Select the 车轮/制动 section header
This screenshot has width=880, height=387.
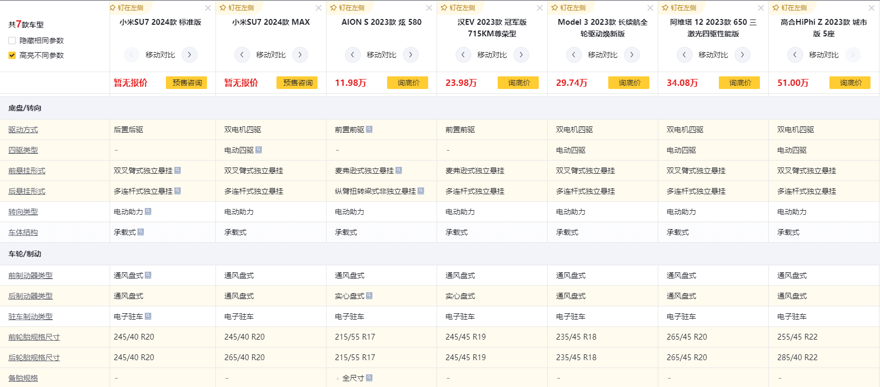tap(25, 254)
